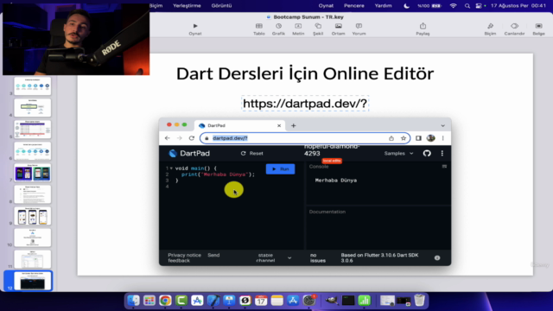Click the Privacy notice link
Image resolution: width=553 pixels, height=311 pixels.
pos(184,255)
